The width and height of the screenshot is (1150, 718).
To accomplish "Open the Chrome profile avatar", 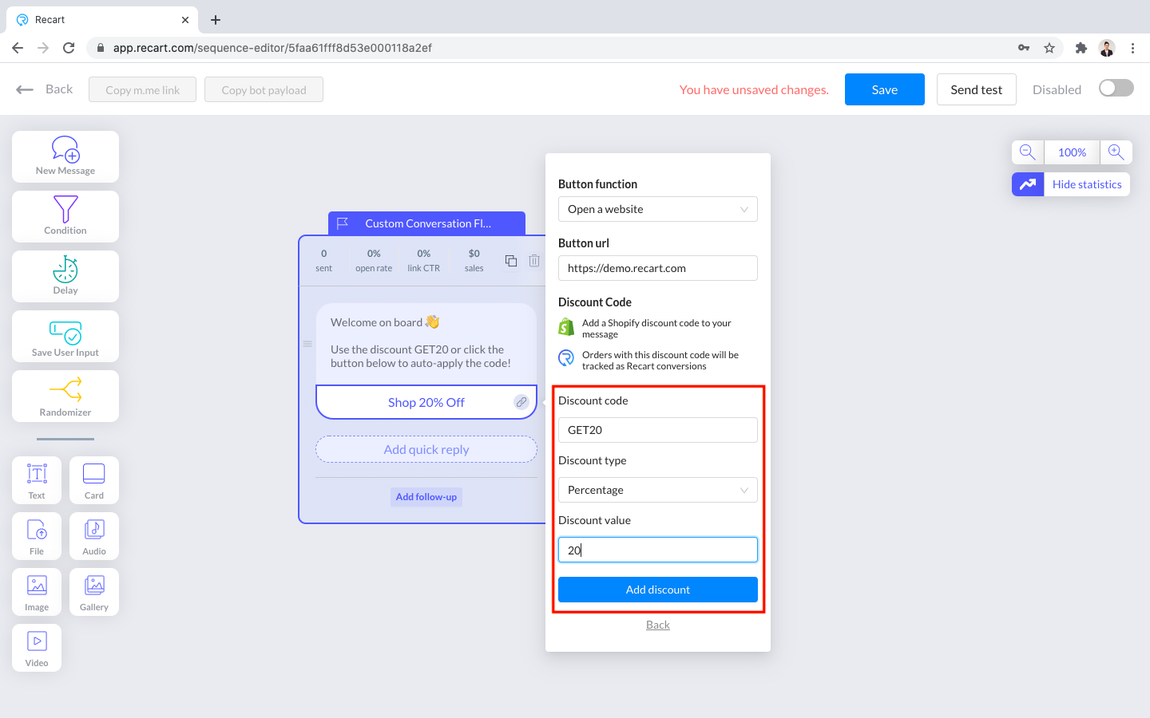I will point(1107,48).
